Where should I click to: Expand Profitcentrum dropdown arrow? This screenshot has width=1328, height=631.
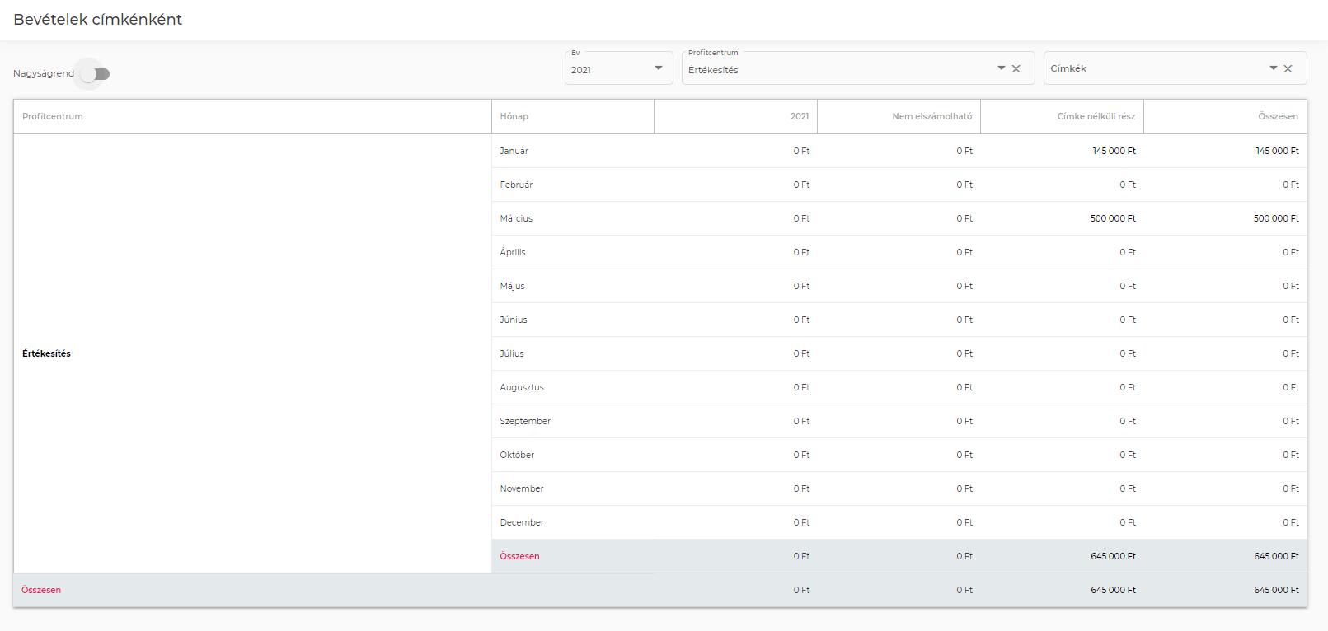click(x=1002, y=68)
